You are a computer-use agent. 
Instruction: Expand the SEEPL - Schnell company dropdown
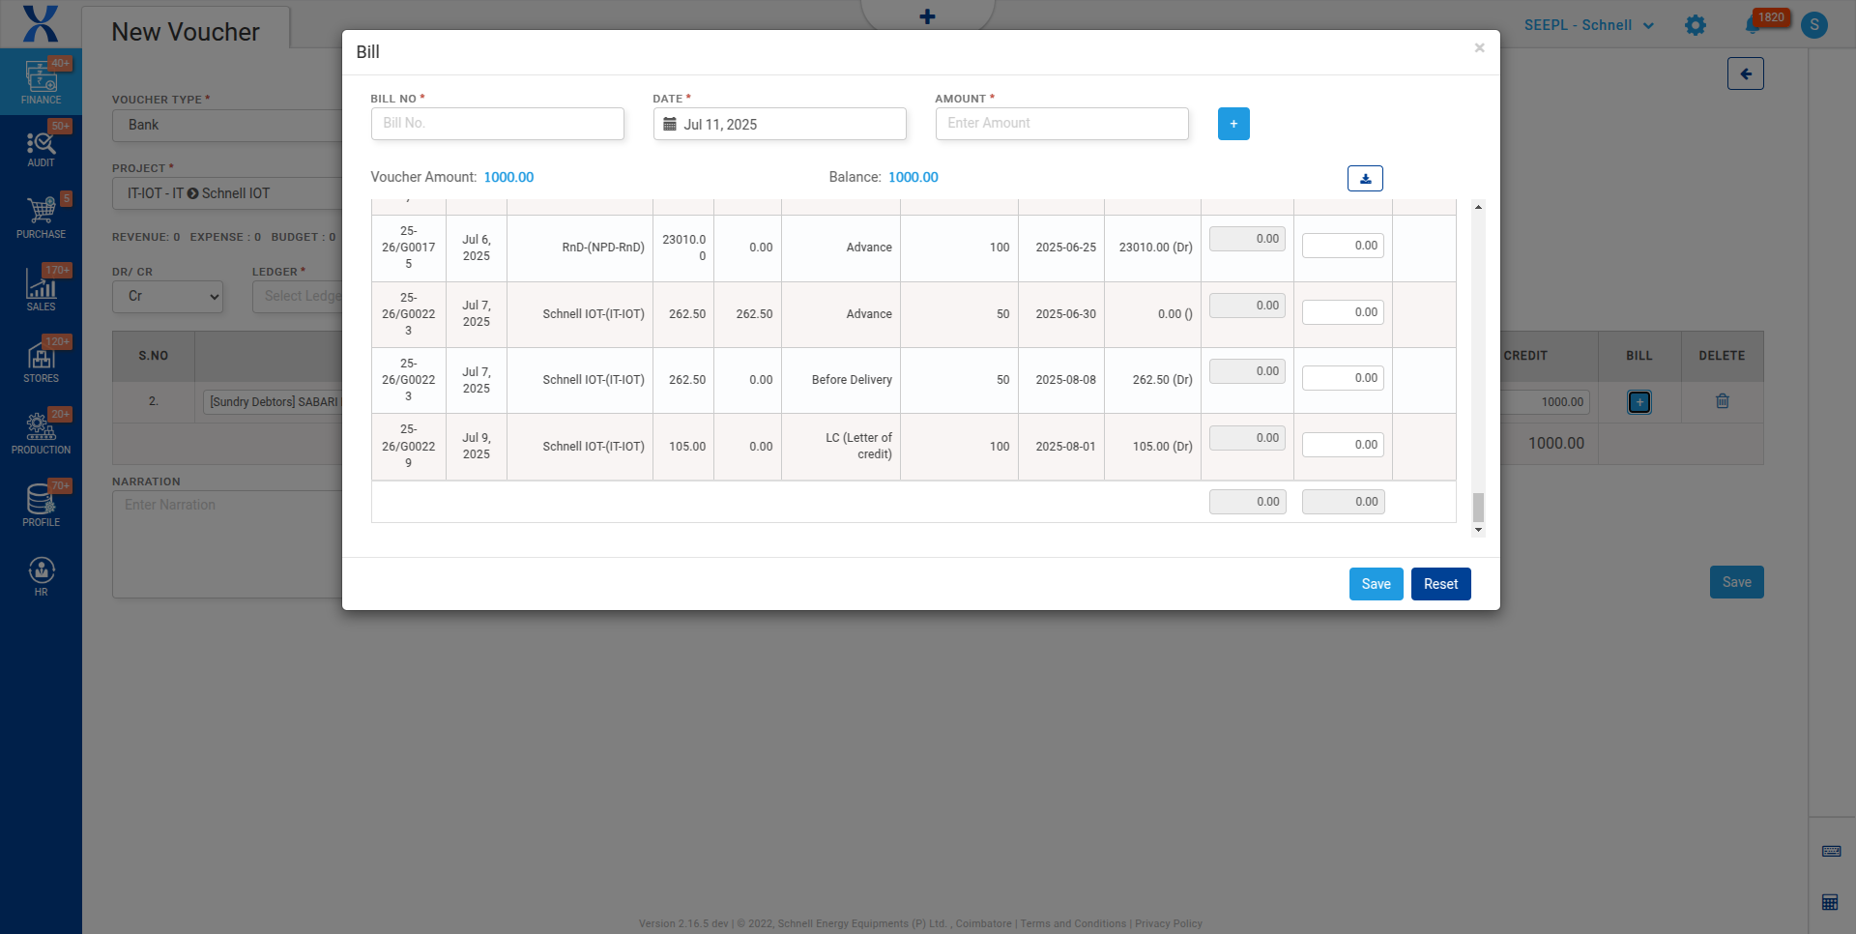pyautogui.click(x=1588, y=25)
